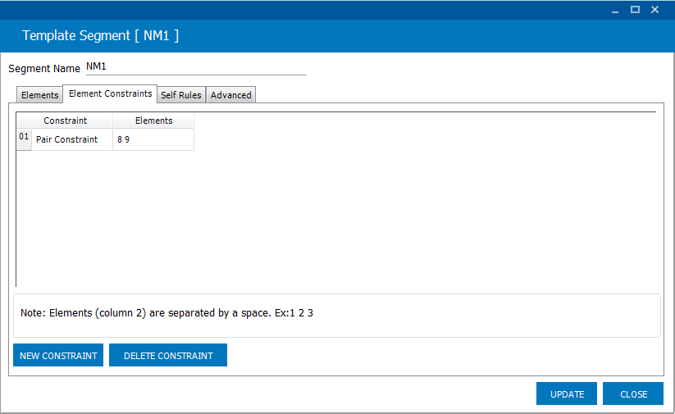
Task: Click the Template Segment [ NM1 ] title
Action: coord(100,36)
